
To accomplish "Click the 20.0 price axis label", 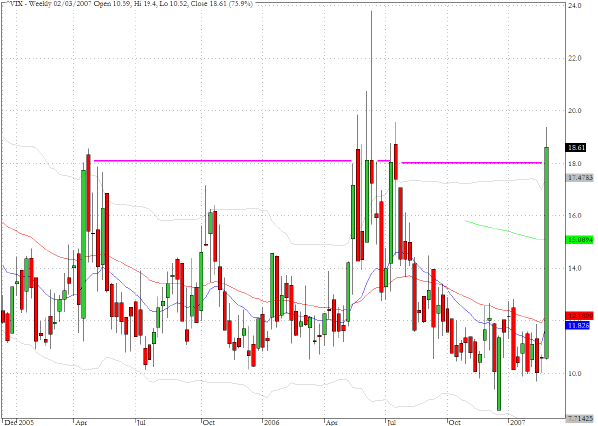I will coord(575,111).
